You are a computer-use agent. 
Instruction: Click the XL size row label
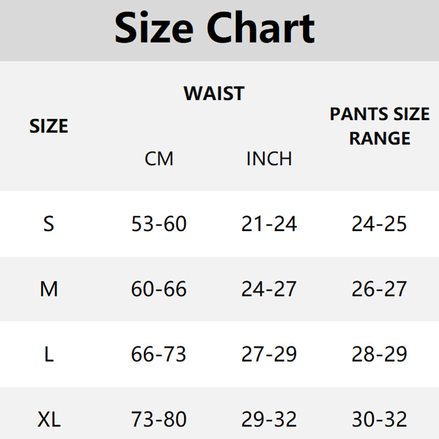coord(49,420)
